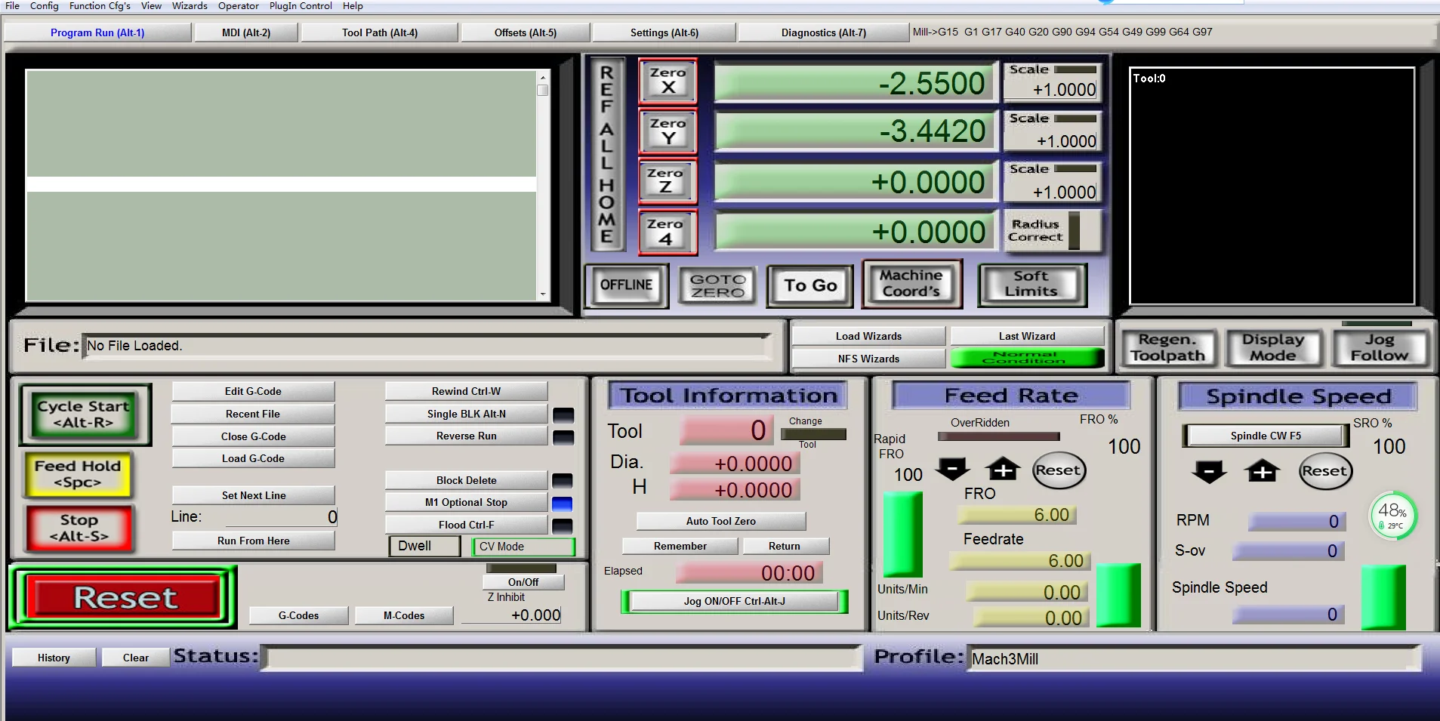Reset the feed rate override
The image size is (1440, 721).
point(1059,470)
